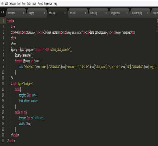Click width: 16vw; declaration

(x=25, y=124)
